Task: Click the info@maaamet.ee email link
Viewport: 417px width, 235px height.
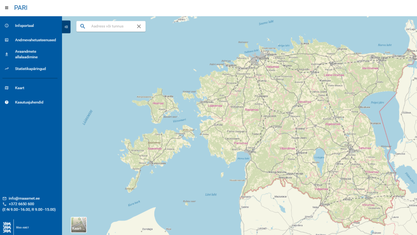Action: tap(24, 198)
